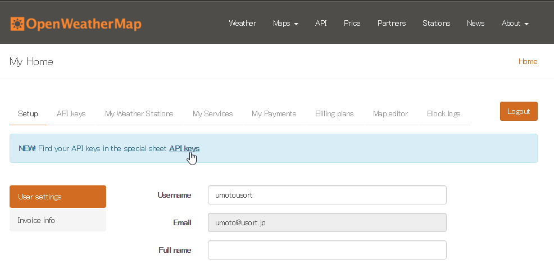Switch to the API keys tab
Screen dimensions: 554x264
point(71,114)
